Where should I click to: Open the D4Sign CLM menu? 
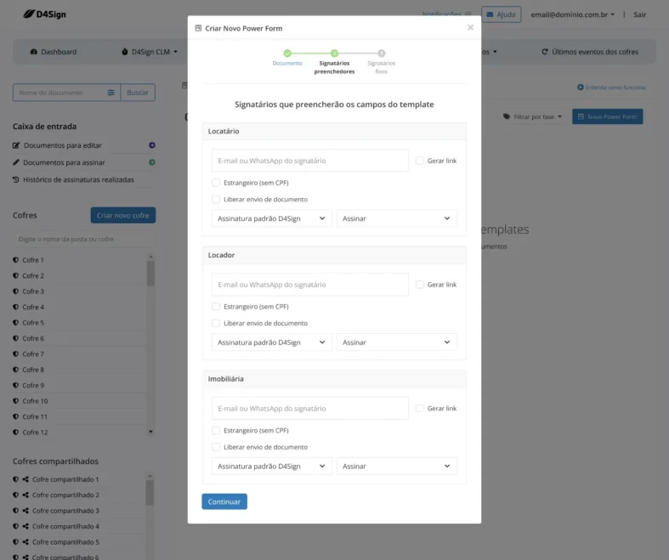coord(150,52)
